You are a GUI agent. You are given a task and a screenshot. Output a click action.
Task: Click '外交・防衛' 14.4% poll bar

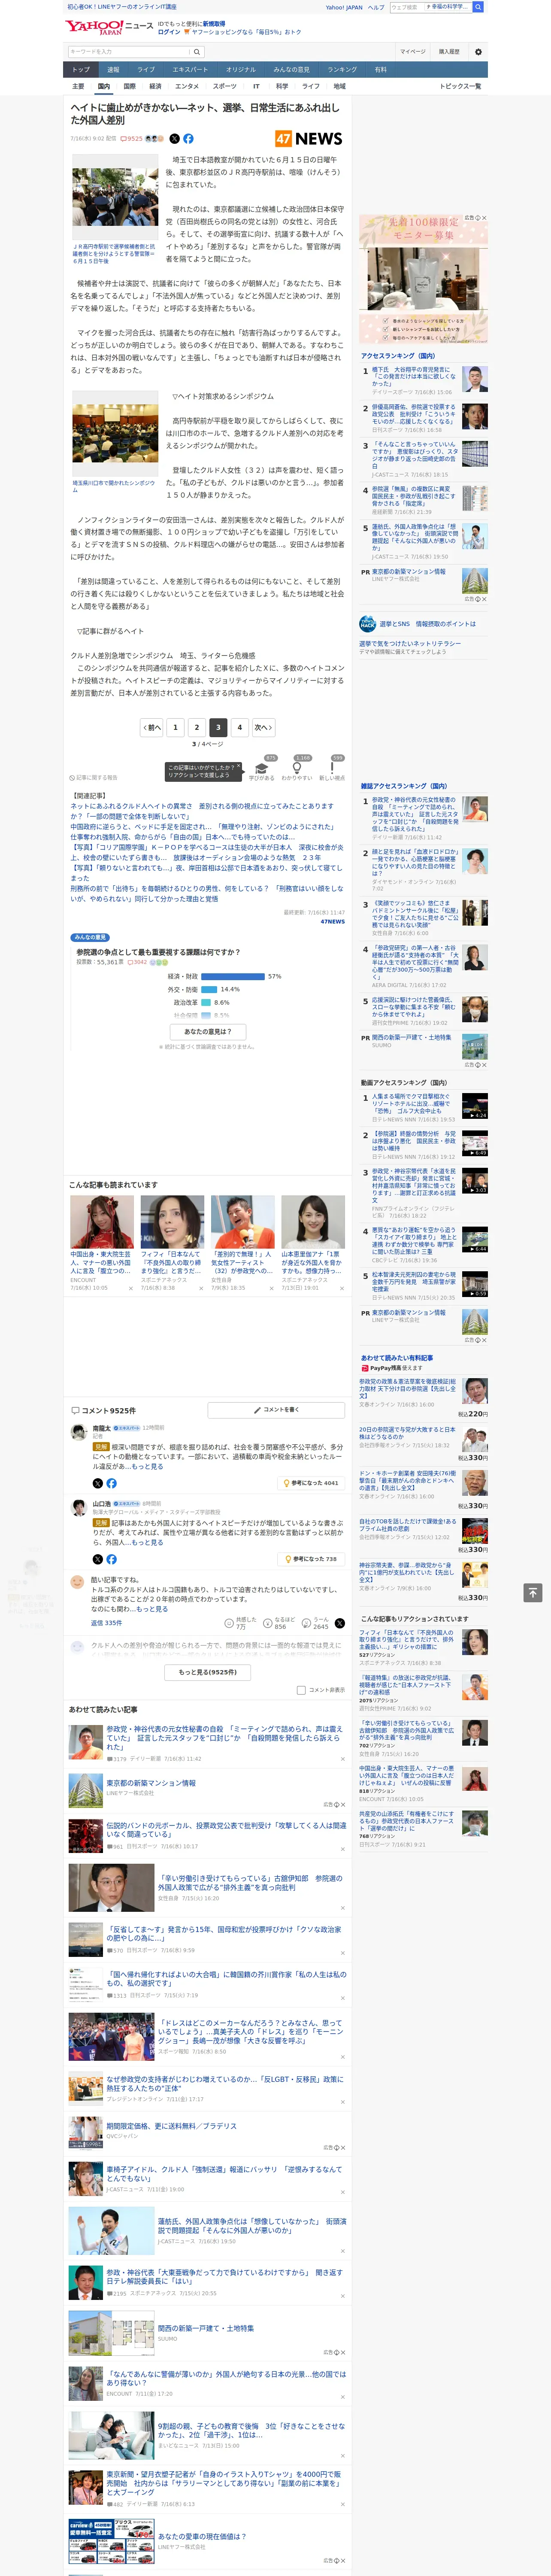pyautogui.click(x=209, y=989)
